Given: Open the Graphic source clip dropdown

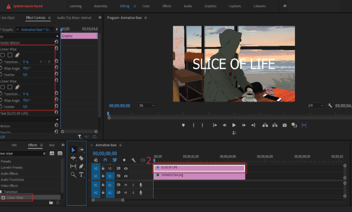Looking at the screenshot, I should click(17, 30).
